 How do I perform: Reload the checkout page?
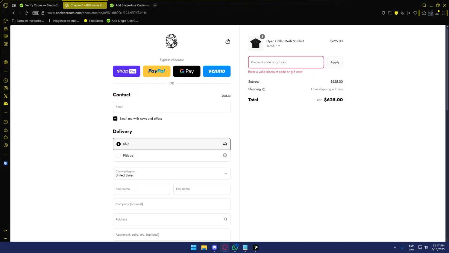(x=26, y=13)
